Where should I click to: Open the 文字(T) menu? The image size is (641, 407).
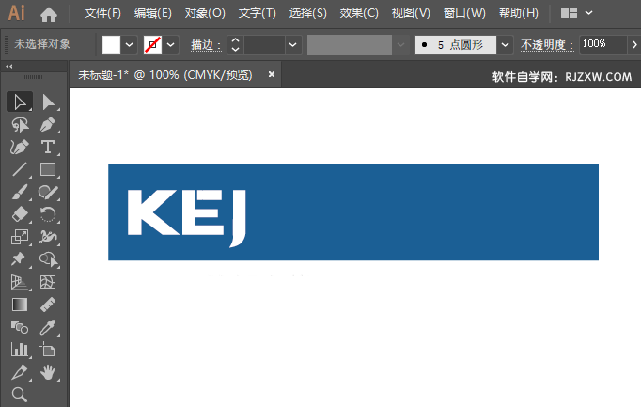[x=258, y=13]
